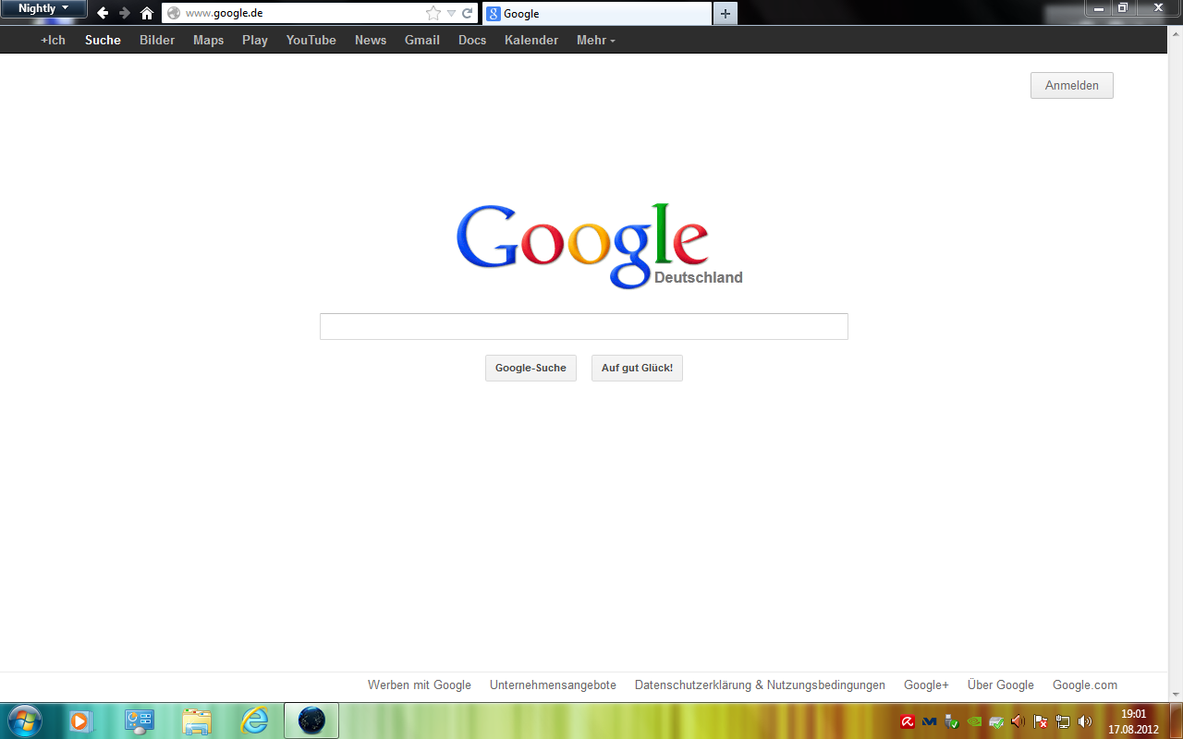Select the Google browser tab

pos(597,14)
